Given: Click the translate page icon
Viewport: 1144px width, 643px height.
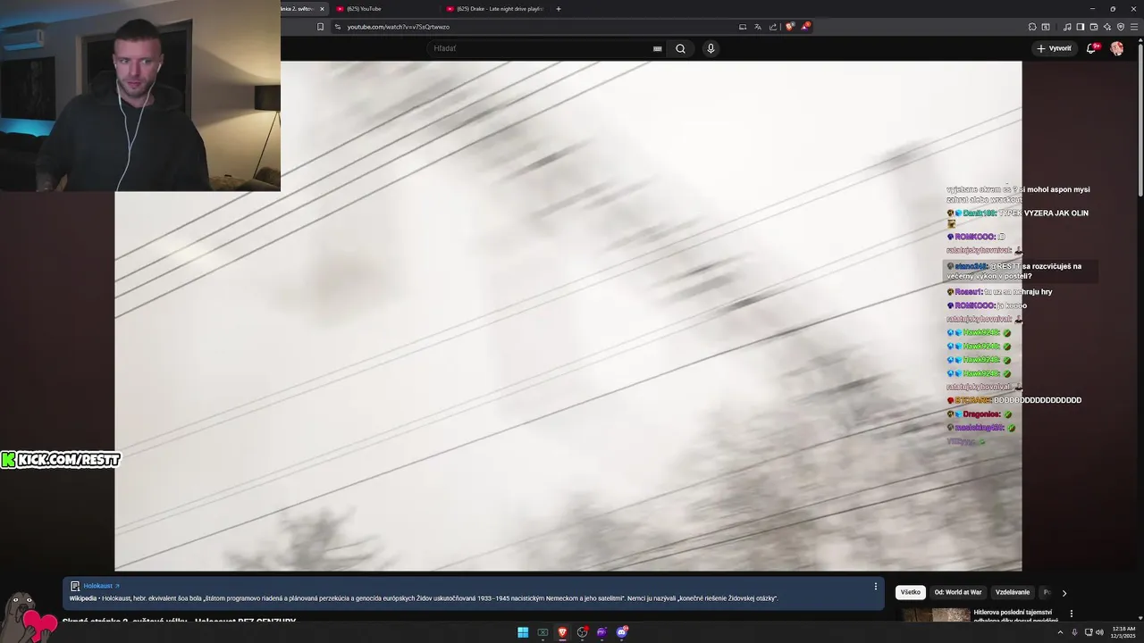Looking at the screenshot, I should [x=758, y=27].
